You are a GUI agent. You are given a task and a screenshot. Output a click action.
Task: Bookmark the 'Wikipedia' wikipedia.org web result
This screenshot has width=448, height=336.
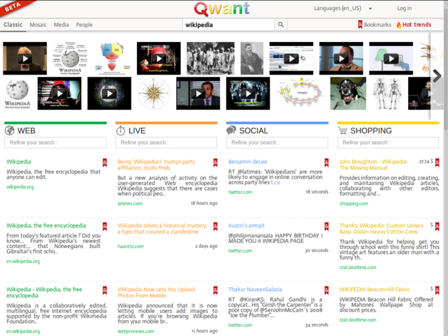105,163
